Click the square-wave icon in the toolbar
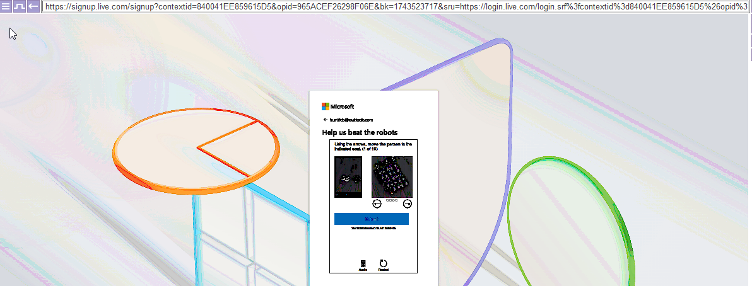Screen dimensions: 752x286 [20, 6]
